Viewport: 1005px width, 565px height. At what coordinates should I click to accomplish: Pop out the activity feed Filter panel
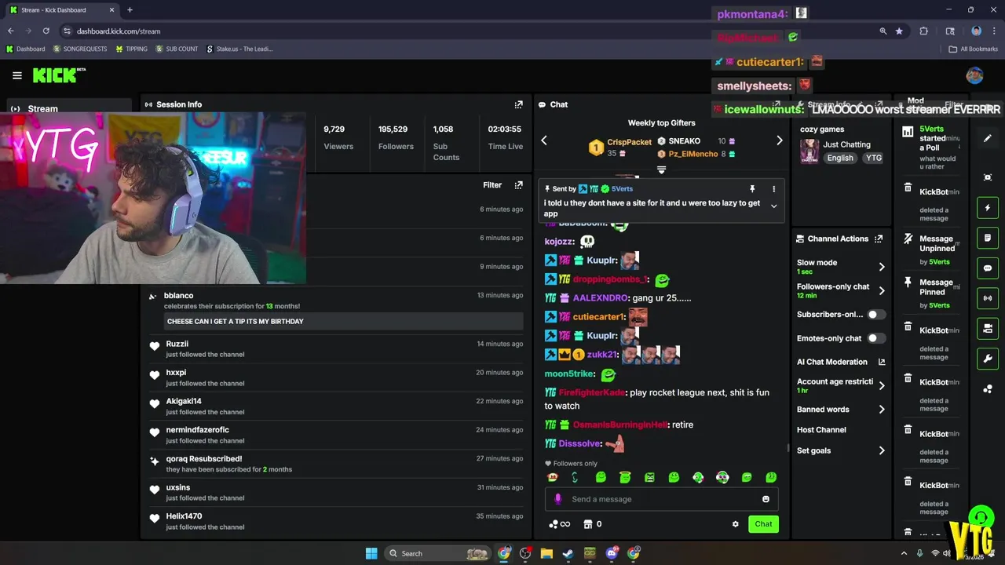click(518, 185)
